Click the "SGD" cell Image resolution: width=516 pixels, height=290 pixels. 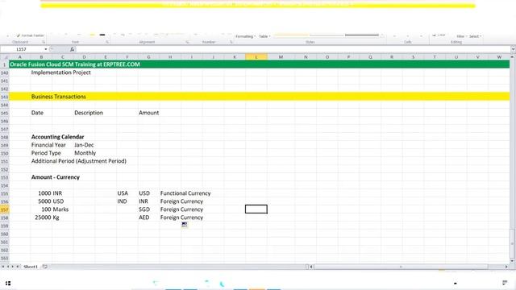pyautogui.click(x=144, y=209)
